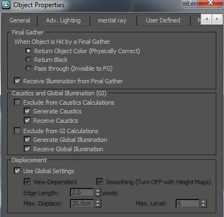224x217 pixels.
Task: Toggle Receive Illumination from Final Gather
Action: 17,81
